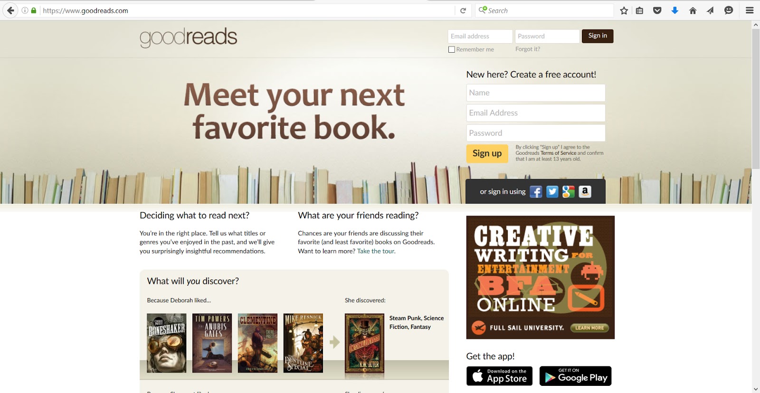Click the page scrollbar down arrow
This screenshot has height=393, width=760.
[756, 389]
